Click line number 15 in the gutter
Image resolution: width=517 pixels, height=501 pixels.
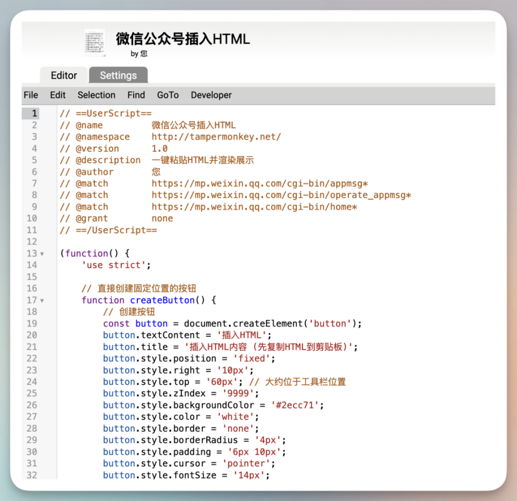[x=32, y=277]
